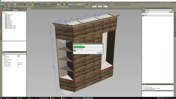This screenshot has width=176, height=99.
Task: Click the Наименование property row
Action: 14,57
